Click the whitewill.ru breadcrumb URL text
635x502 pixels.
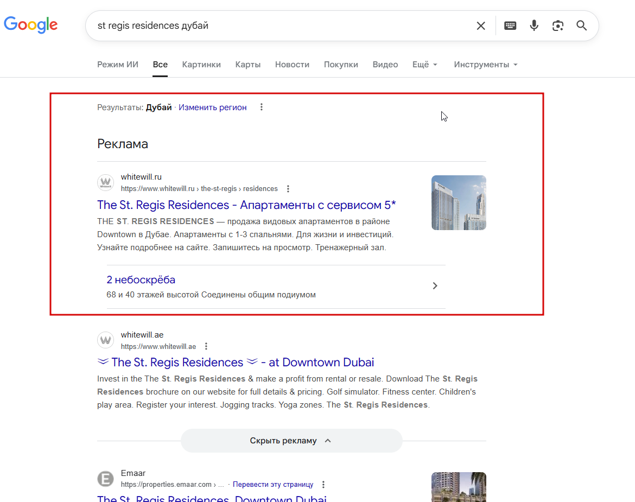pyautogui.click(x=199, y=189)
